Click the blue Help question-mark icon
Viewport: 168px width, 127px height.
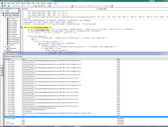click(50, 6)
